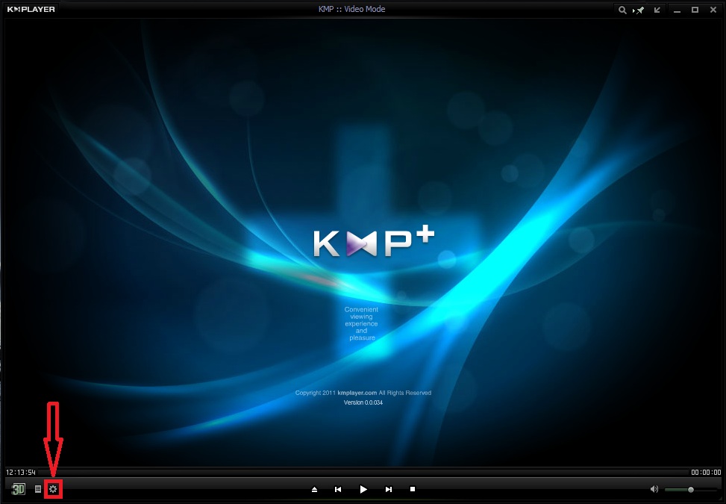This screenshot has height=504, width=726.
Task: Skip to previous track
Action: pyautogui.click(x=338, y=489)
